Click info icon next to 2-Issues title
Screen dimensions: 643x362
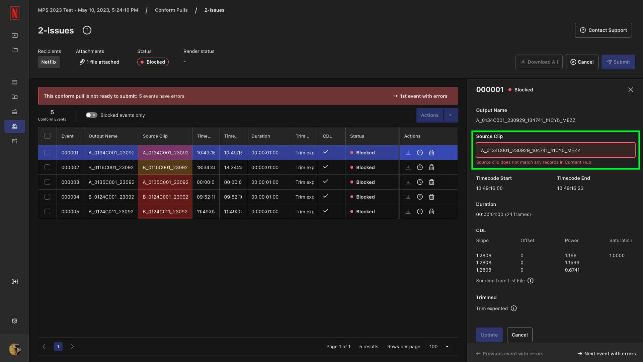point(87,30)
